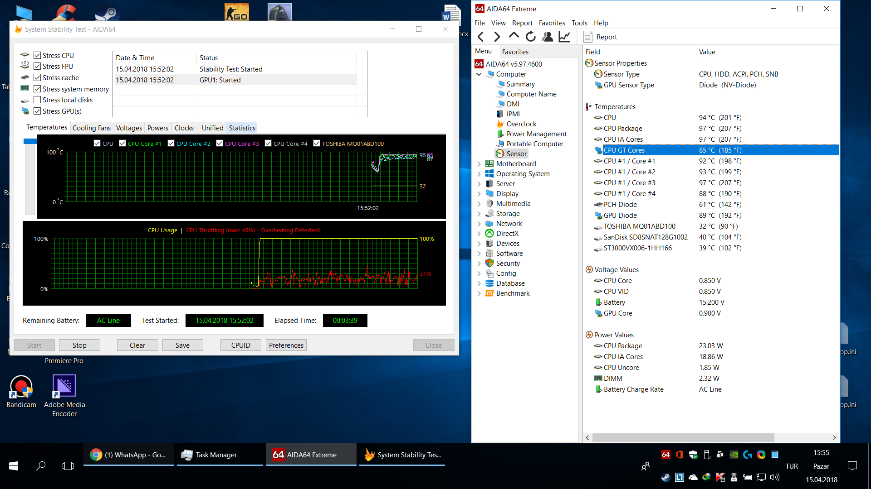Image resolution: width=871 pixels, height=489 pixels.
Task: Open the Tools menu
Action: click(x=579, y=23)
